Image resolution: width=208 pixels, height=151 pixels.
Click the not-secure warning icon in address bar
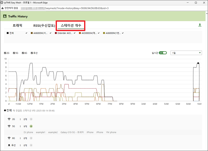(x=2, y=7)
